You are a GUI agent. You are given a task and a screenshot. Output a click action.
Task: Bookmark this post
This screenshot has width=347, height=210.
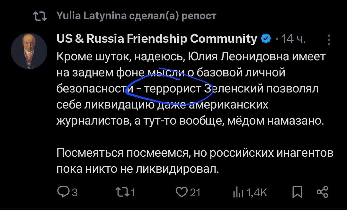click(298, 192)
